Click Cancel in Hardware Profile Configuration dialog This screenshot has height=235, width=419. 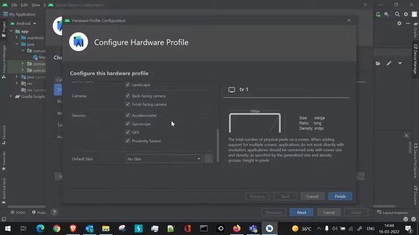pyautogui.click(x=312, y=196)
